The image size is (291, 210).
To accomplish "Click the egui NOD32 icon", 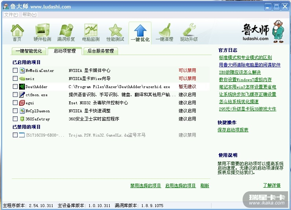I will (x=22, y=103).
